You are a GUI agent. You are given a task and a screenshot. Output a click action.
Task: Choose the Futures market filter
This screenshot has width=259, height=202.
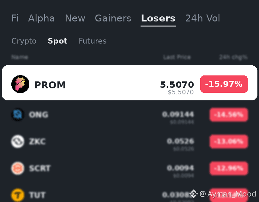pyautogui.click(x=93, y=41)
